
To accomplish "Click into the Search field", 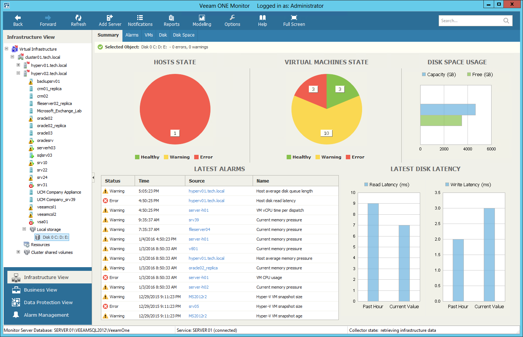I will [470, 21].
